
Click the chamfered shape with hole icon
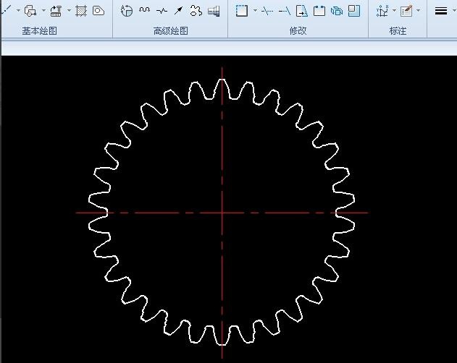98,11
